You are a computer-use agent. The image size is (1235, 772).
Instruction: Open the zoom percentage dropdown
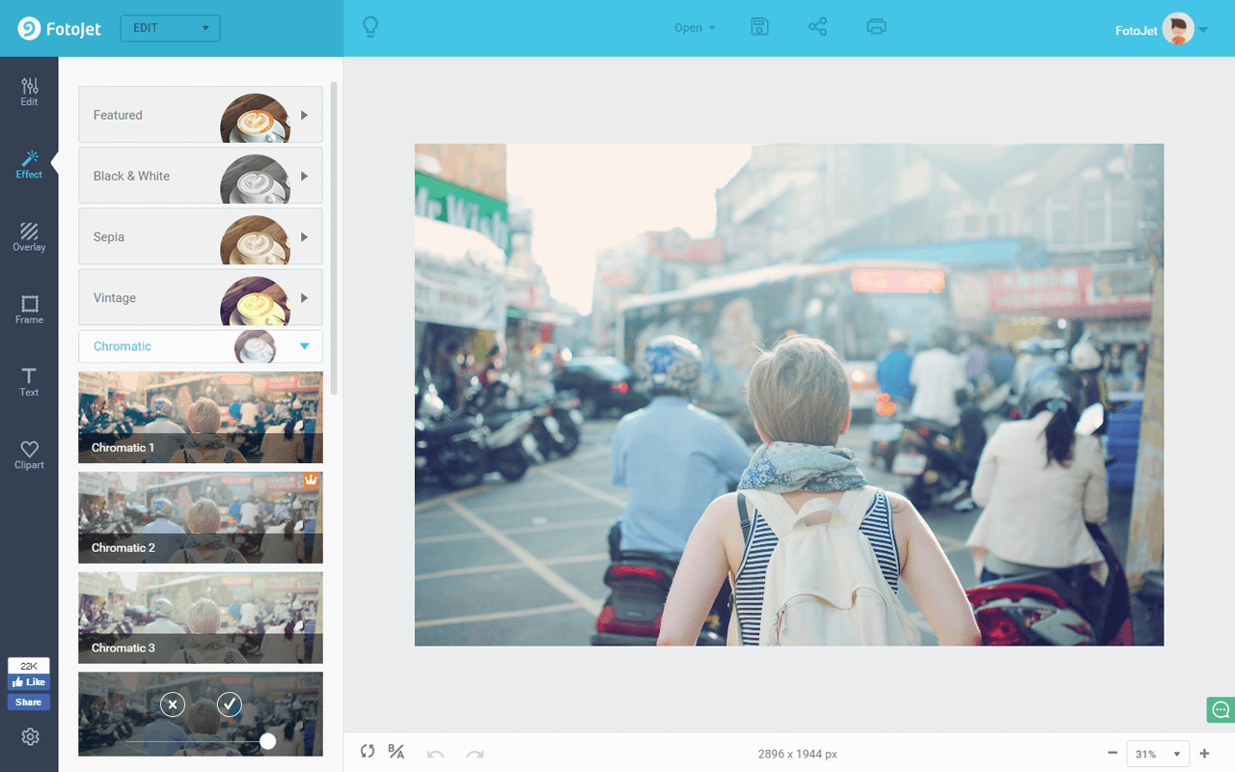1158,754
